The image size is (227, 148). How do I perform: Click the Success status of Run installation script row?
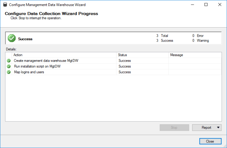pyautogui.click(x=125, y=66)
